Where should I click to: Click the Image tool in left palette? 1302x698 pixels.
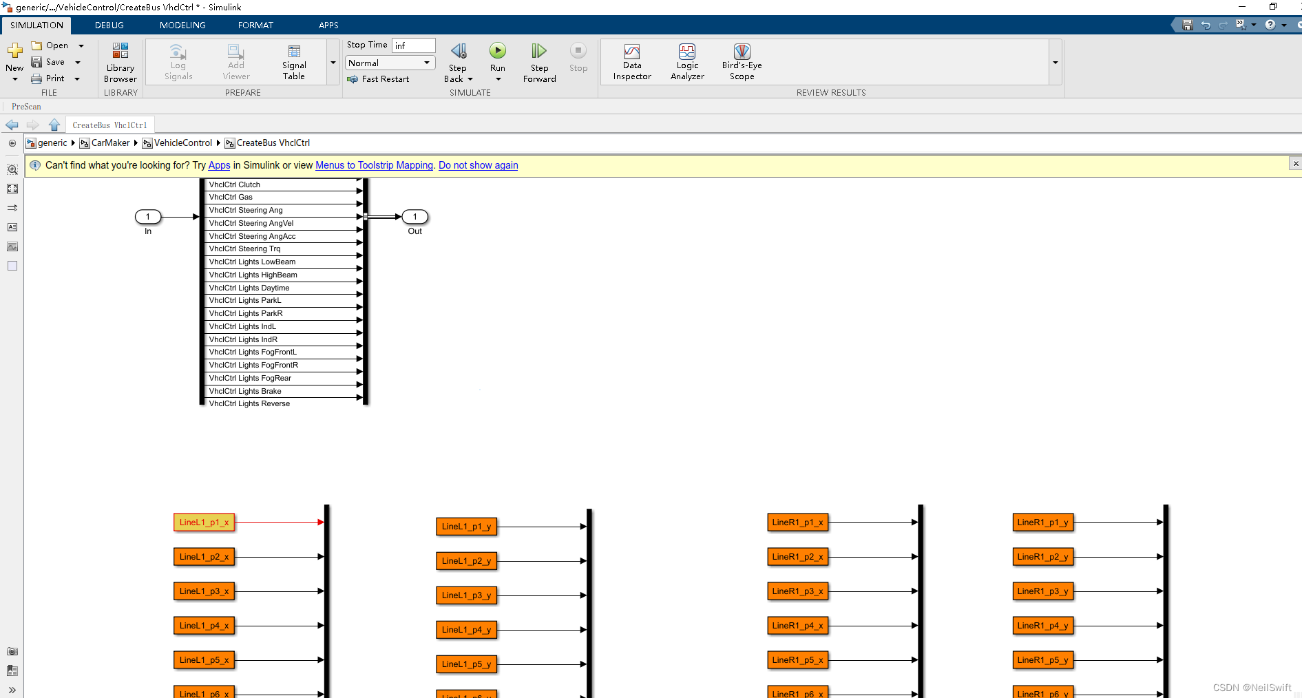click(12, 246)
